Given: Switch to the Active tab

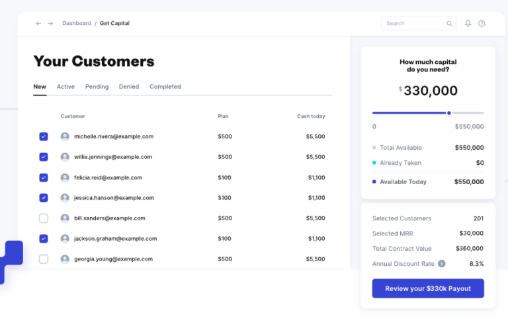Looking at the screenshot, I should [65, 86].
